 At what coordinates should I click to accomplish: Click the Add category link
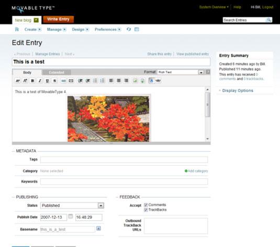tap(196, 171)
